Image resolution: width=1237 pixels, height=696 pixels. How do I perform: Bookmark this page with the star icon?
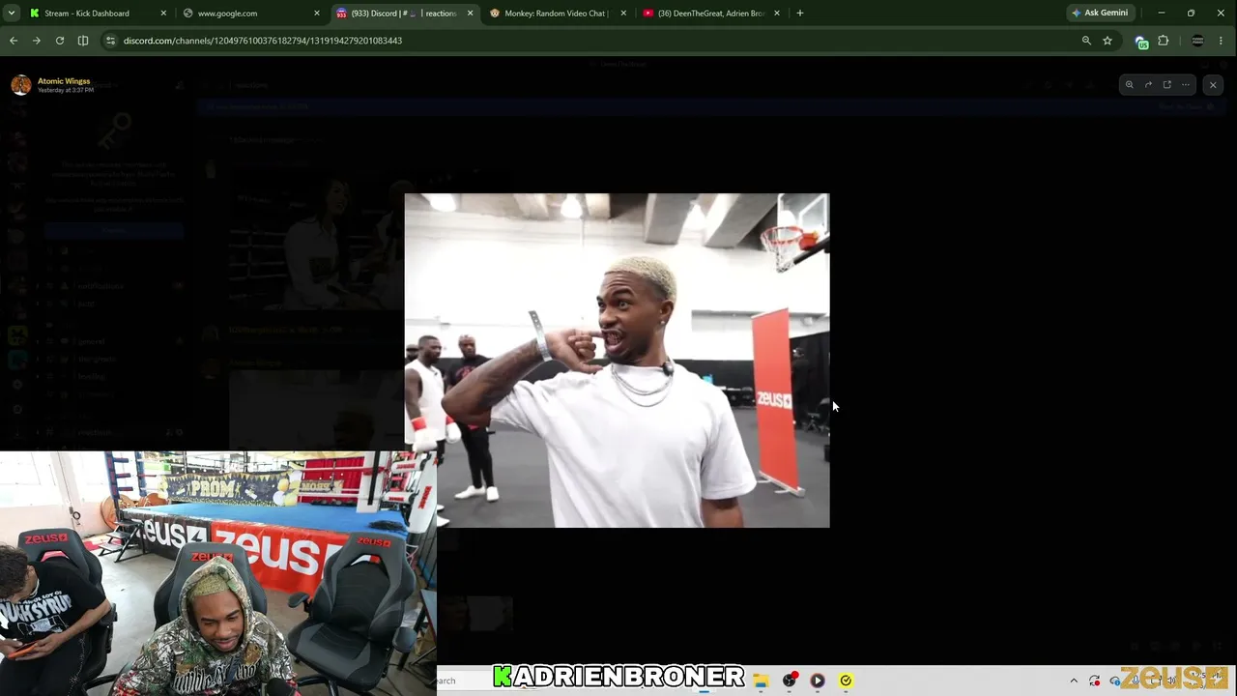coord(1108,41)
